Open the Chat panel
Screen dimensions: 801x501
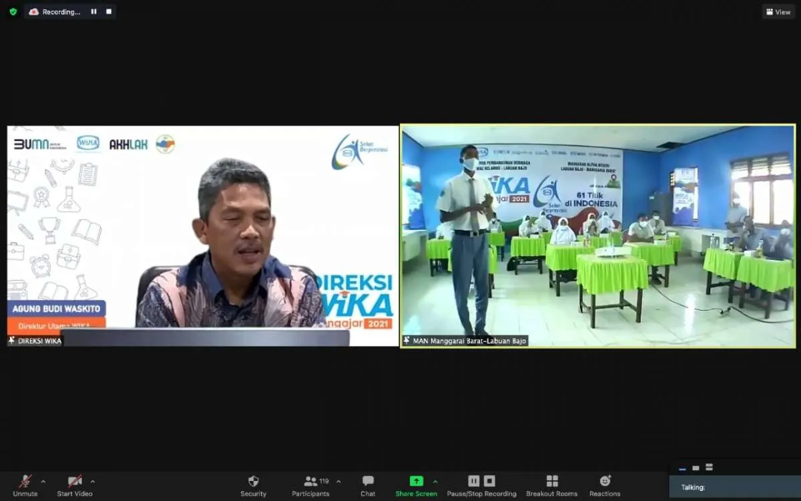click(x=368, y=485)
